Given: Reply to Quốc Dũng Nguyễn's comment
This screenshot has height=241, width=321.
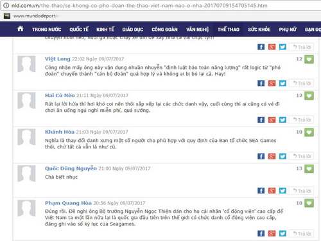Looking at the screenshot, I should (301, 190).
